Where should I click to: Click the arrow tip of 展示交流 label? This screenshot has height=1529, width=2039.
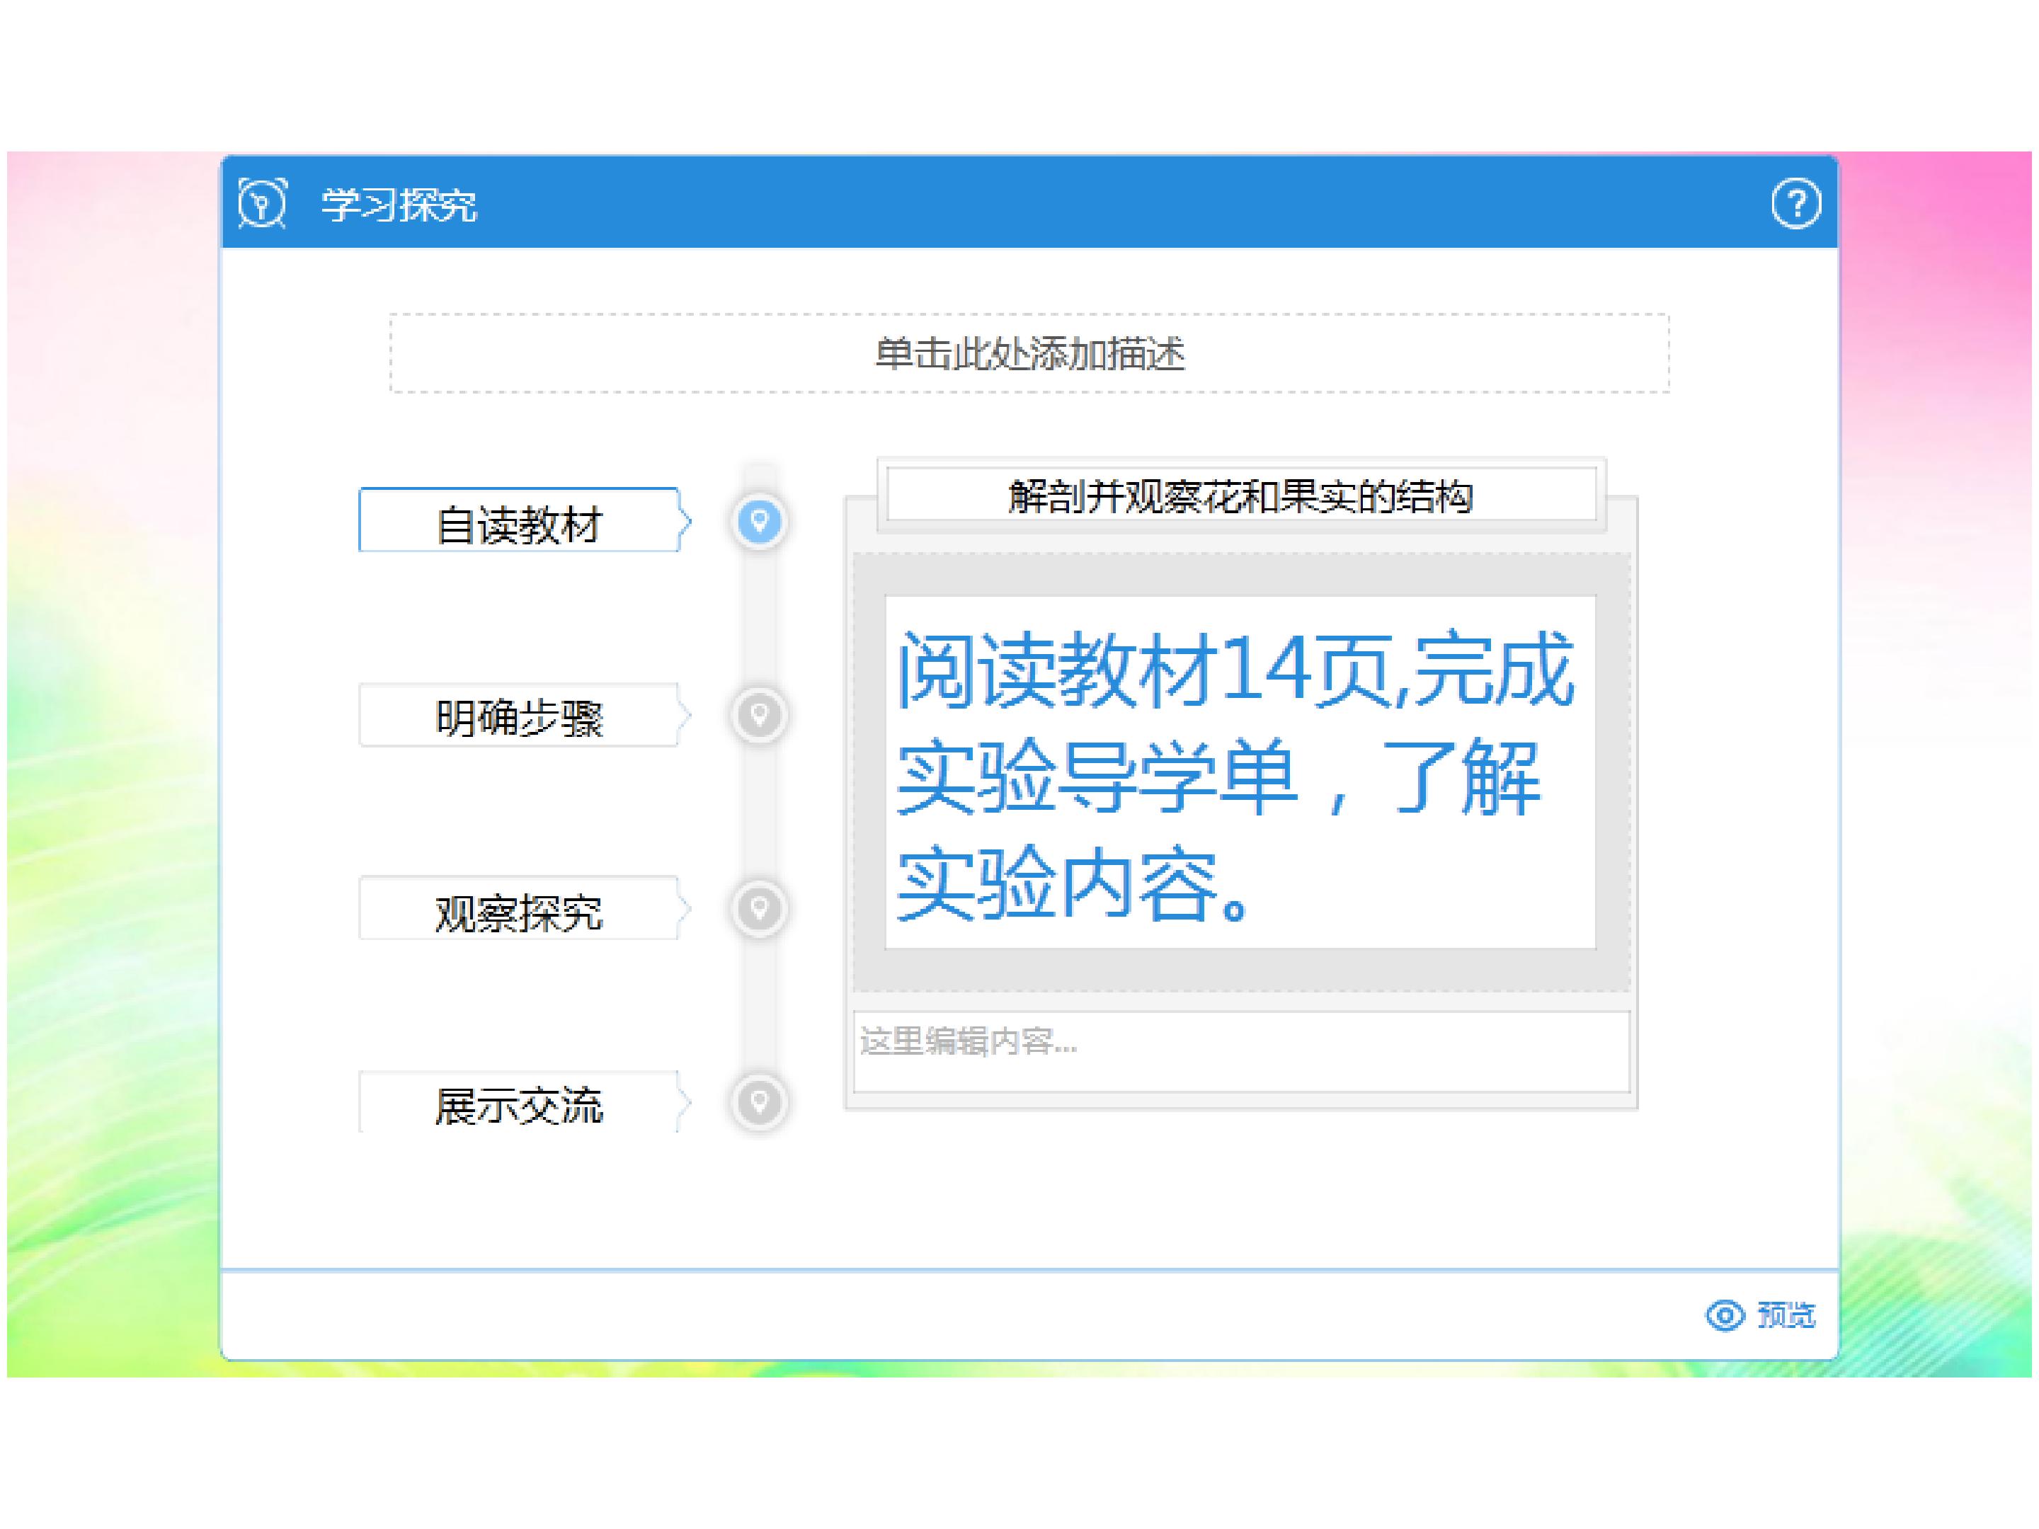click(685, 1102)
